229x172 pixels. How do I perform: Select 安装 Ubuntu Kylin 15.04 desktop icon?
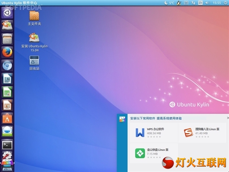(x=34, y=42)
